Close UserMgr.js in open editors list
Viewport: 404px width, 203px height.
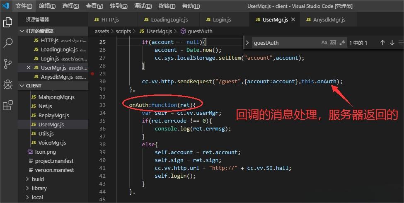coord(29,68)
